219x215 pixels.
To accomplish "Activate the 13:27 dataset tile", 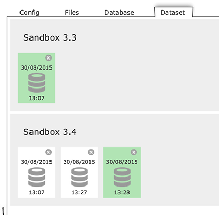I will 79,172.
